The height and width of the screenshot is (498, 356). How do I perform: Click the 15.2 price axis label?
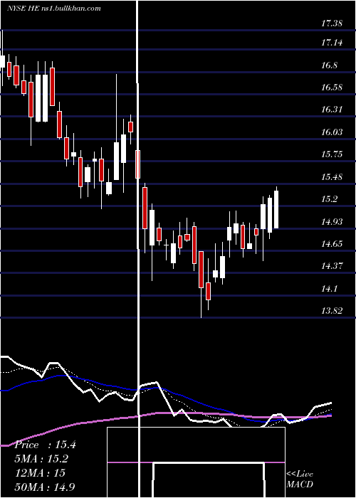[x=329, y=199]
